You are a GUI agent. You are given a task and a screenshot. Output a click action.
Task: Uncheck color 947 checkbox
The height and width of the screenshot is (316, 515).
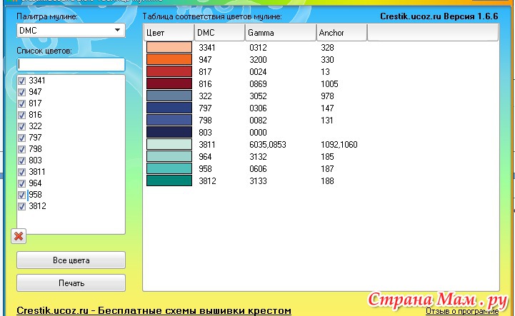click(21, 92)
